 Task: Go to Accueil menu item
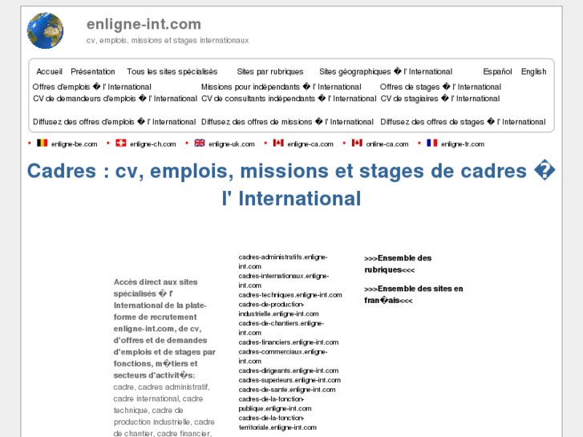tap(49, 72)
